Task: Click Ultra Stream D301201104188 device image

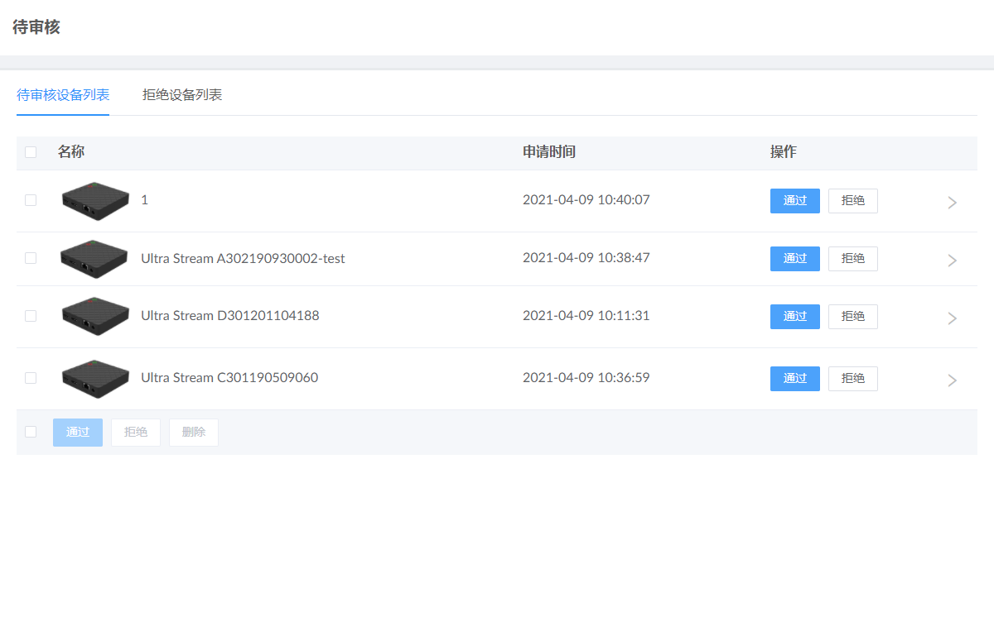Action: coord(95,317)
